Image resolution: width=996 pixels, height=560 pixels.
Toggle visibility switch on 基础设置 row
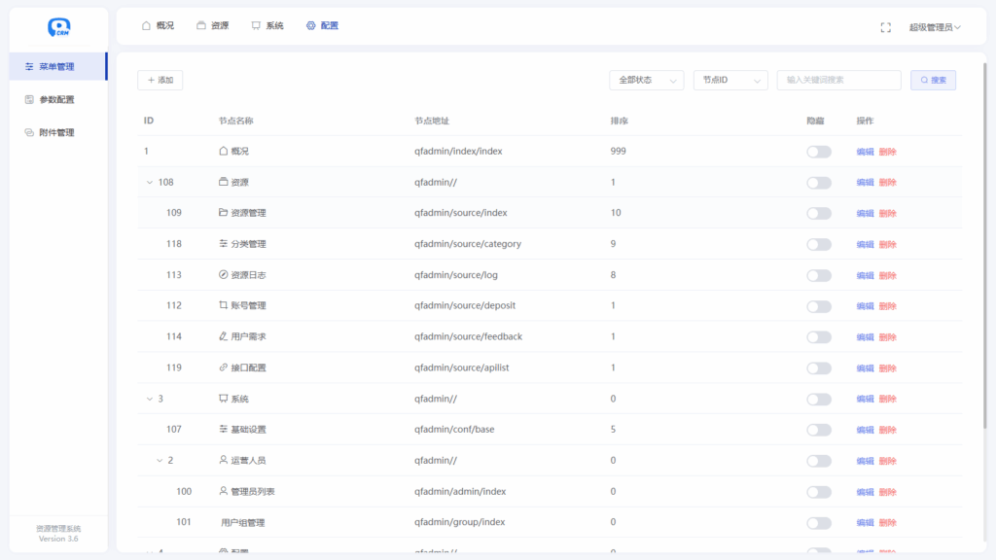[x=817, y=429]
